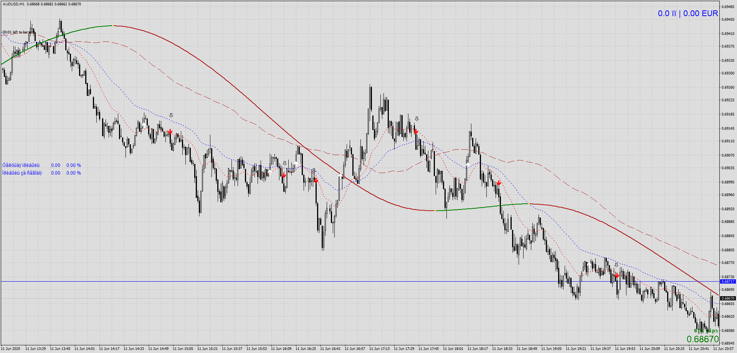Click the white up arrow near 18:17
Viewport: 737px width, 353px height.
pos(468,165)
